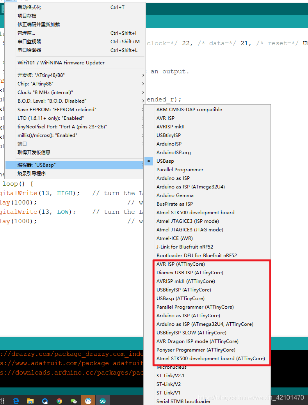The height and width of the screenshot is (405, 308).
Task: Choose Arduino as ISP (ATmega32U4)
Action: pos(208,187)
